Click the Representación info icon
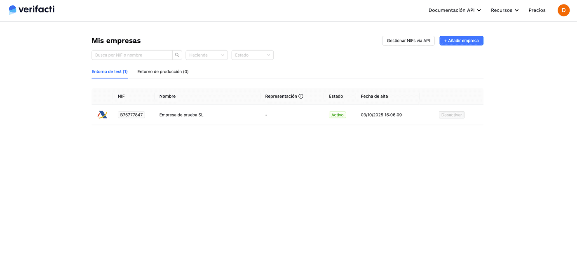This screenshot has width=577, height=270. 301,96
